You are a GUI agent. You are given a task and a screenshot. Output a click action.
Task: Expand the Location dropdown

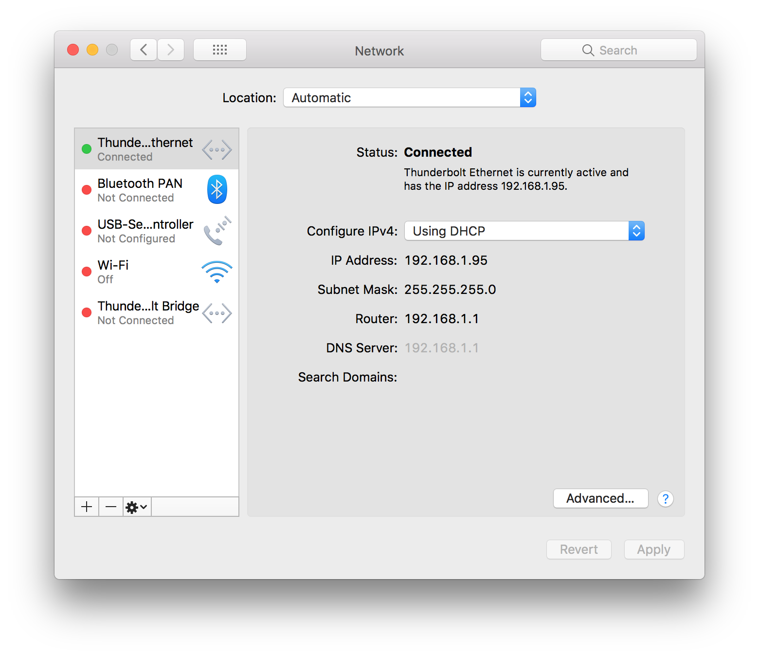(x=409, y=97)
